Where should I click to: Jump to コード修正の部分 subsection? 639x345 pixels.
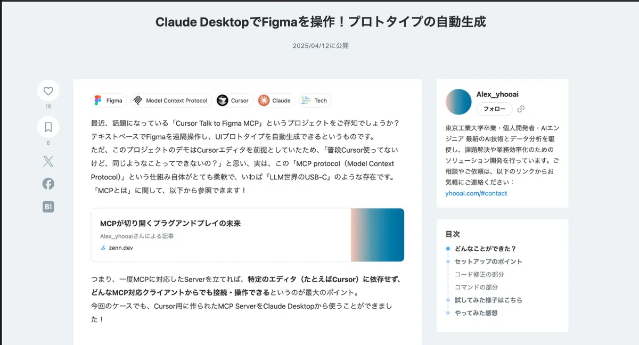(479, 275)
